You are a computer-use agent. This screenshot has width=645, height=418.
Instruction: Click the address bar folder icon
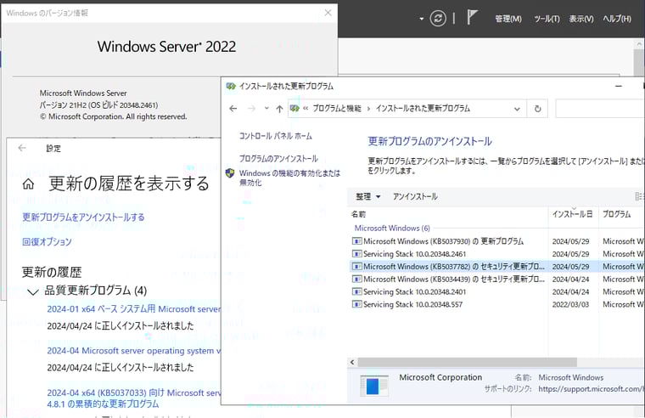(294, 108)
